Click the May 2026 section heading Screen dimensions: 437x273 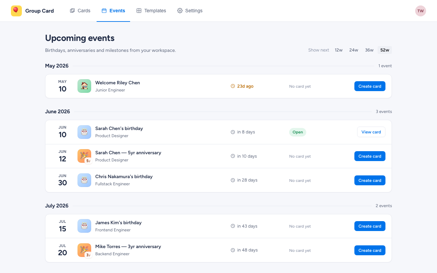coord(57,66)
